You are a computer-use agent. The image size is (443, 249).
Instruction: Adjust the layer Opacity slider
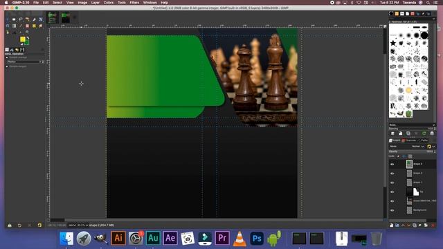coord(412,151)
